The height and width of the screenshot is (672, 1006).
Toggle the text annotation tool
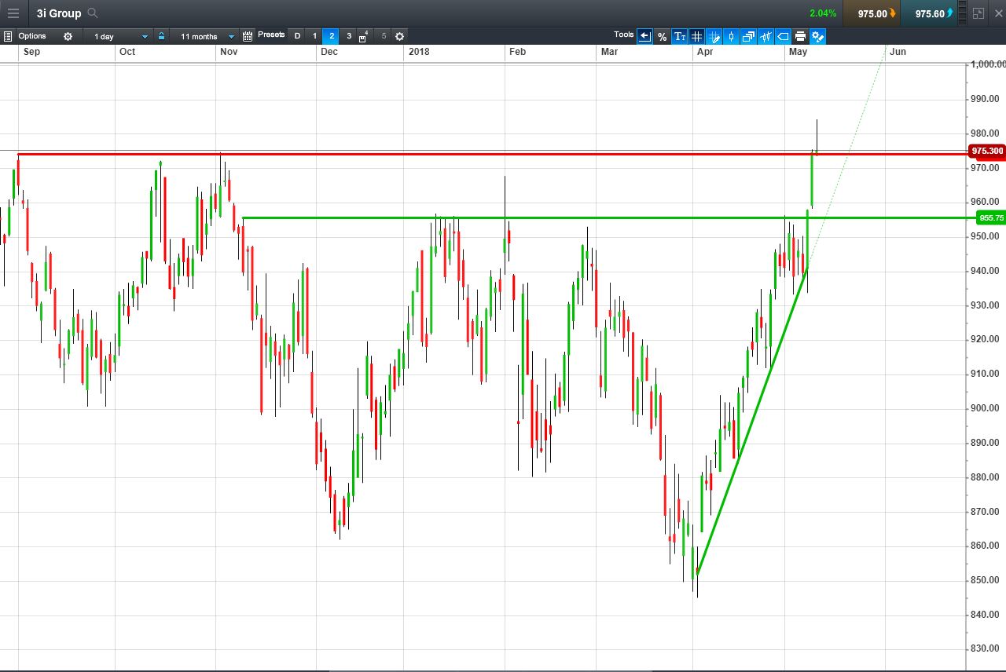(679, 36)
